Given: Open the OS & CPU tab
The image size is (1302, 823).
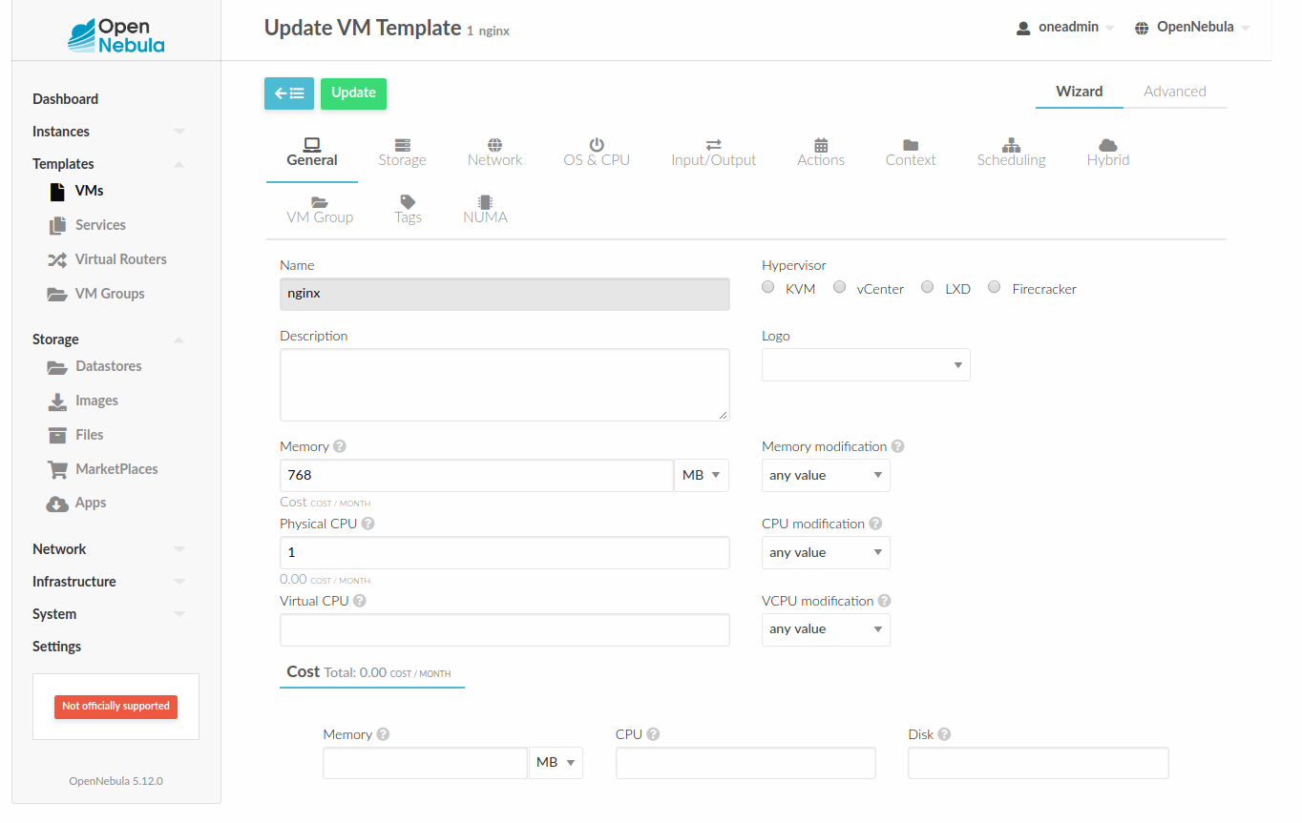Looking at the screenshot, I should pyautogui.click(x=597, y=153).
